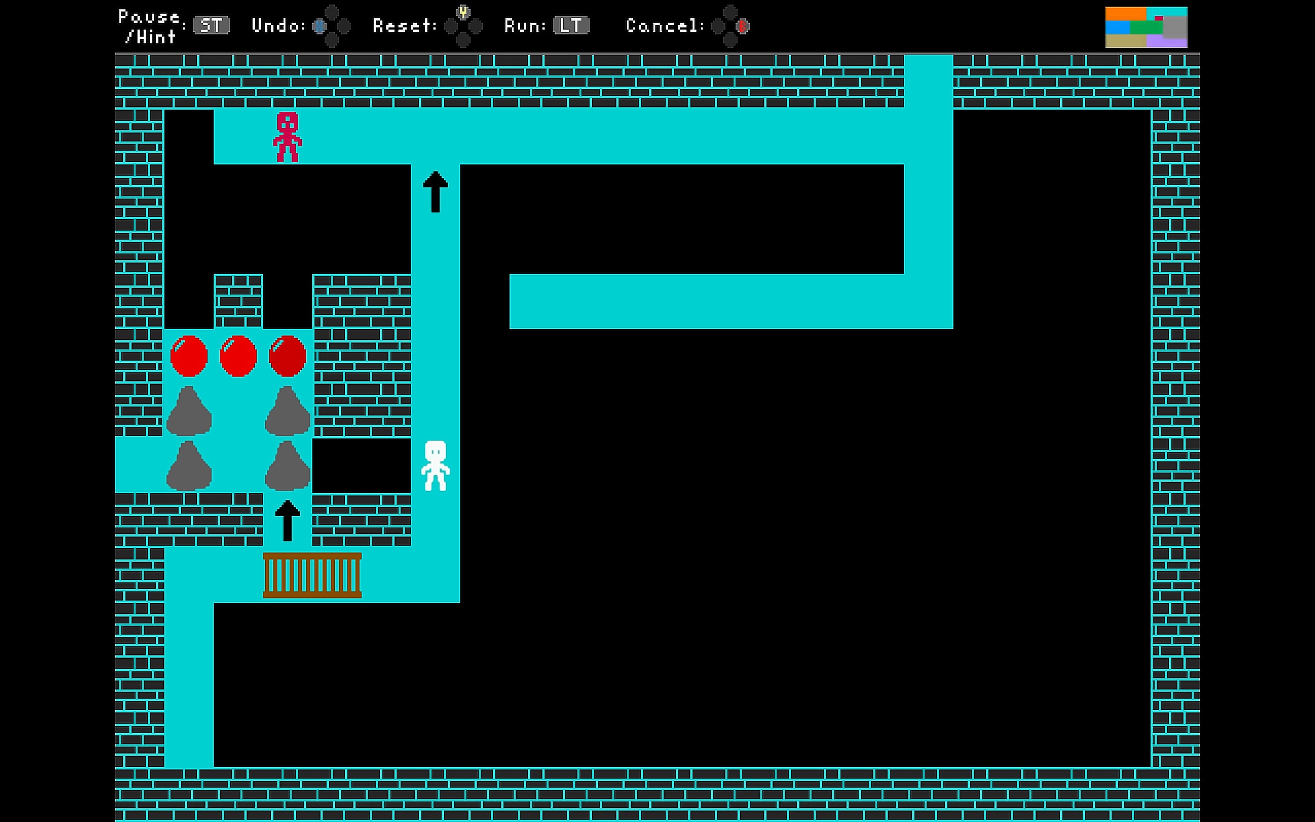This screenshot has width=1315, height=822.
Task: Click the bottom-left gray rock
Action: tap(189, 466)
